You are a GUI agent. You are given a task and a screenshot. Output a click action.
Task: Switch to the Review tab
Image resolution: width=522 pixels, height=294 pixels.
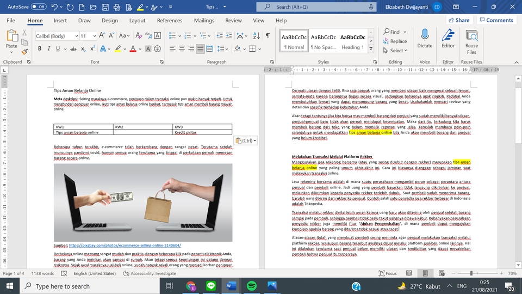click(233, 20)
